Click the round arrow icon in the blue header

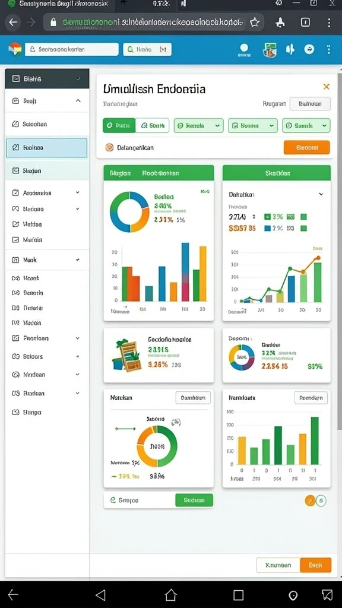coord(309,49)
